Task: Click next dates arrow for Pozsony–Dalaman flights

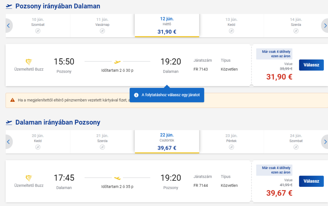Action: [325, 26]
